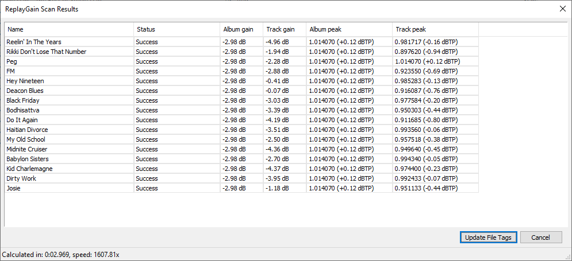Click track gain value -0.41 dB

[277, 81]
